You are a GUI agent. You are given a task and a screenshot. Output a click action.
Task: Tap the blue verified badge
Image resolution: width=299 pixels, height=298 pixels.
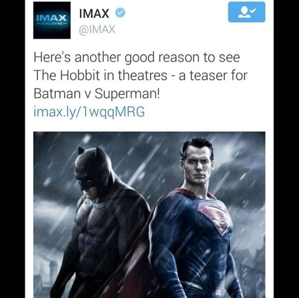click(120, 13)
